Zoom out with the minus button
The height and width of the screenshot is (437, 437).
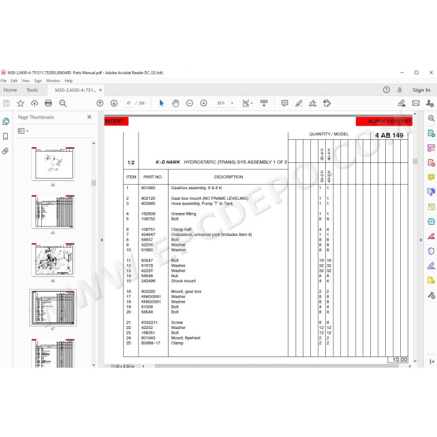pos(190,104)
